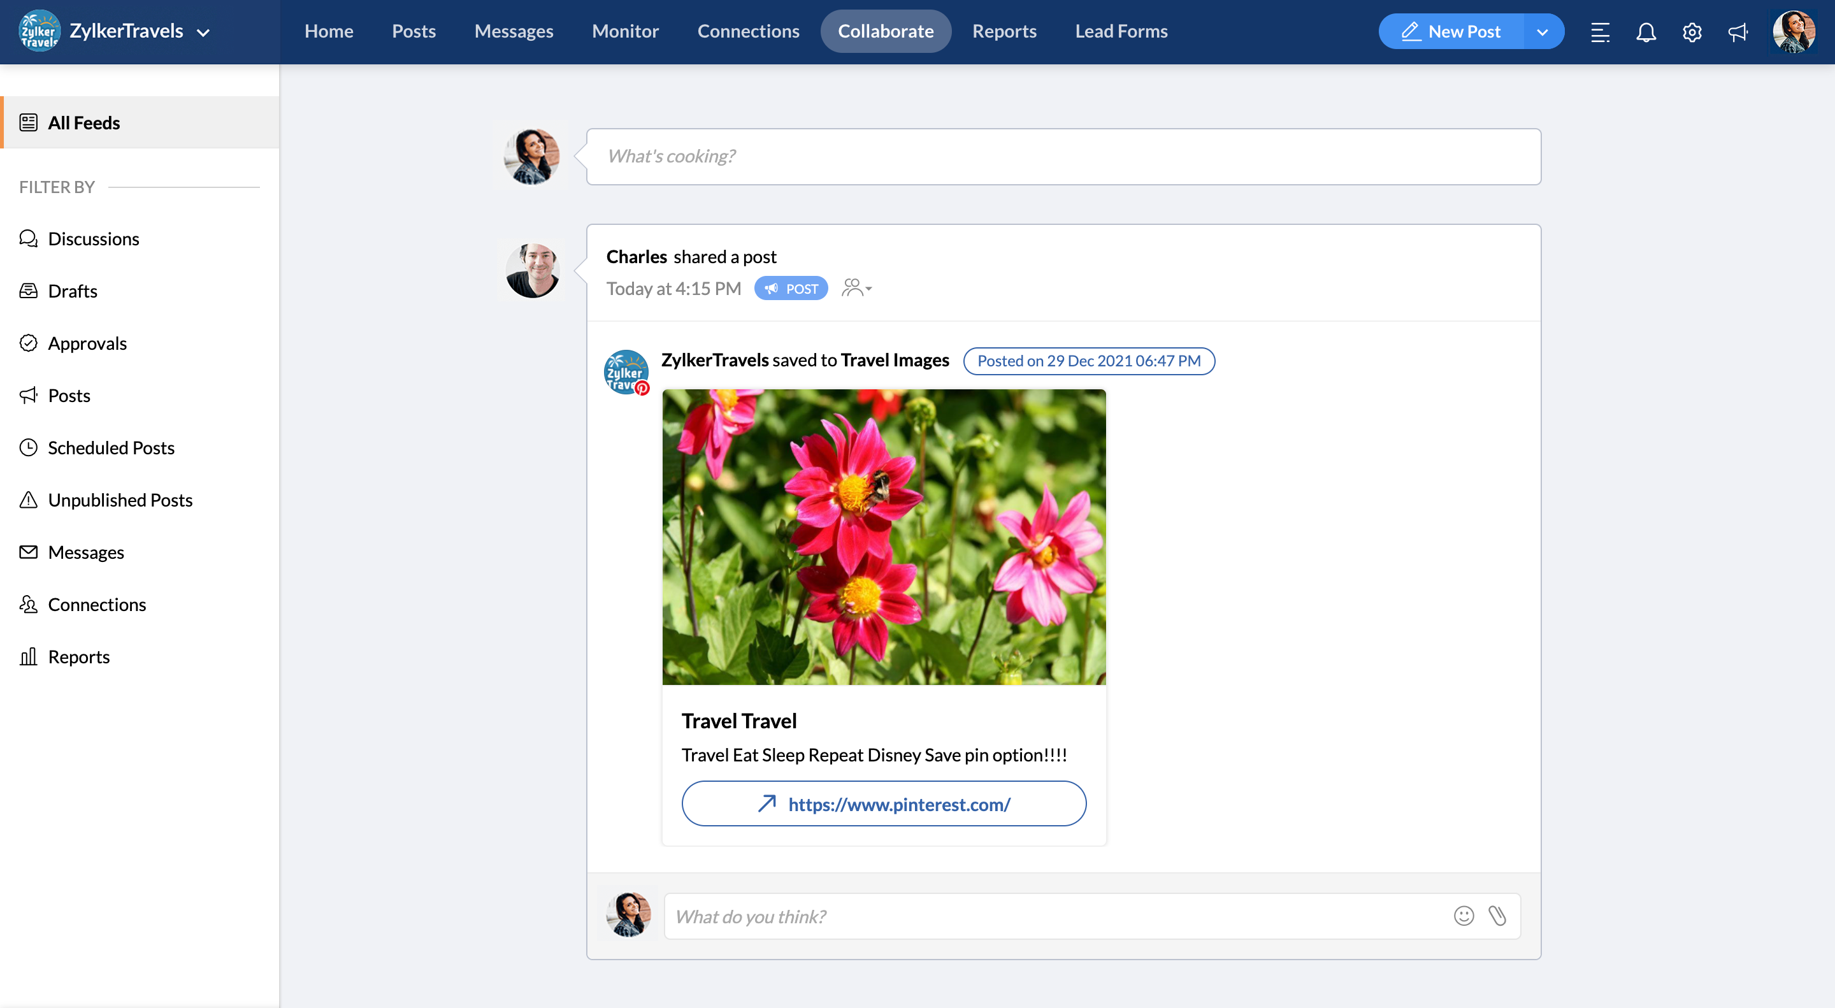The image size is (1835, 1008).
Task: Open the pinterest.com link button
Action: 883,803
